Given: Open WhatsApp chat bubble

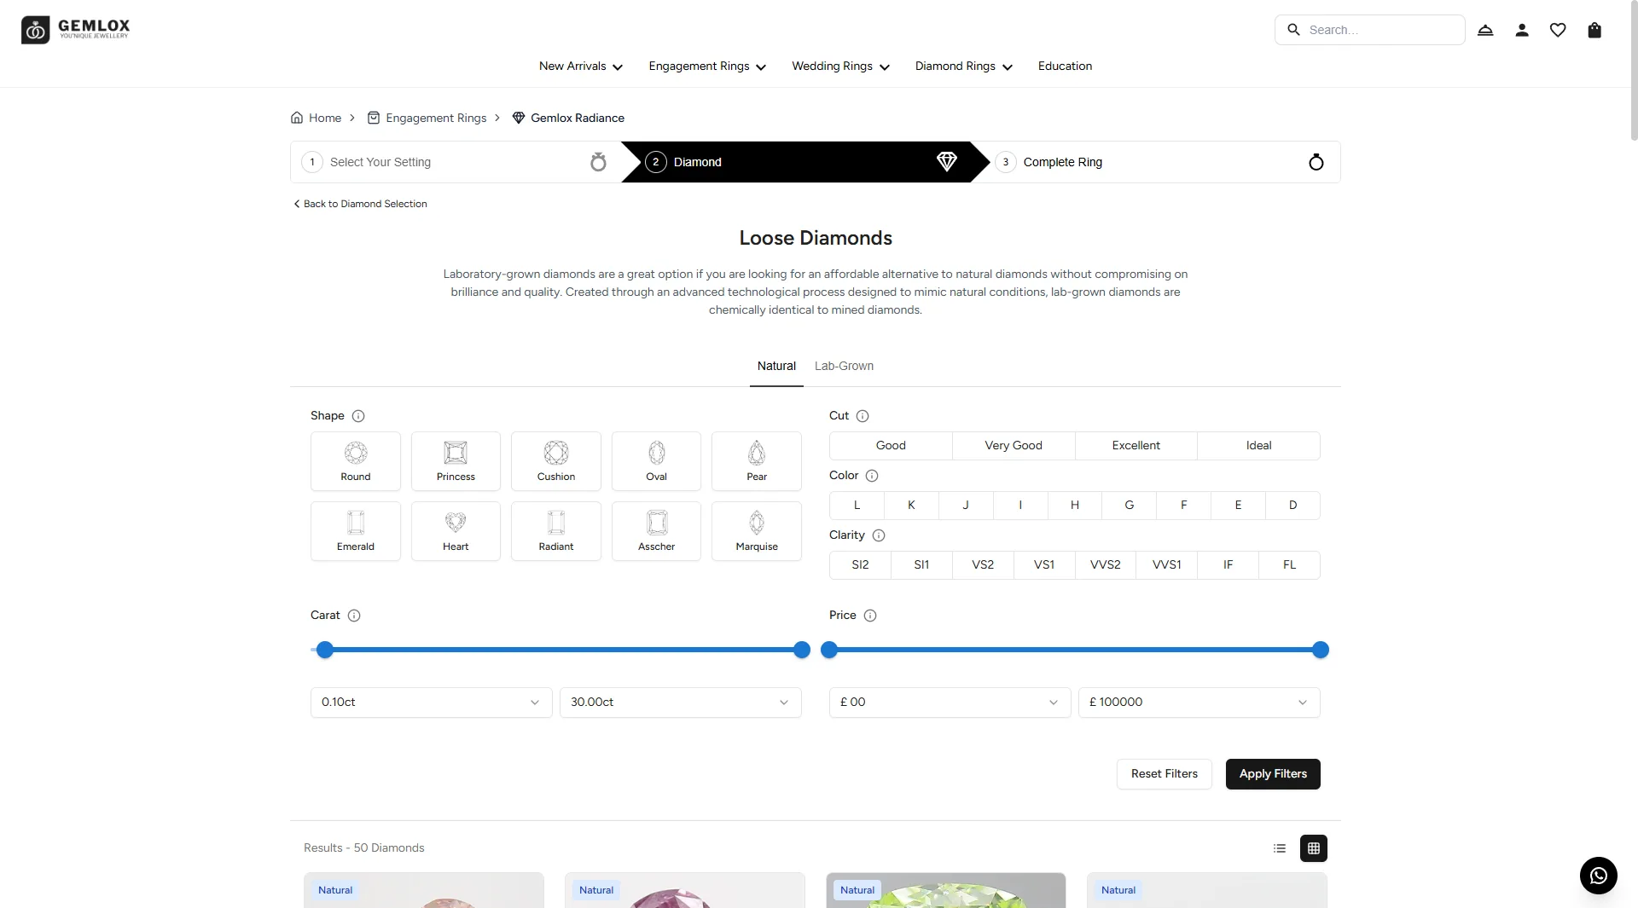Looking at the screenshot, I should pos(1598,875).
